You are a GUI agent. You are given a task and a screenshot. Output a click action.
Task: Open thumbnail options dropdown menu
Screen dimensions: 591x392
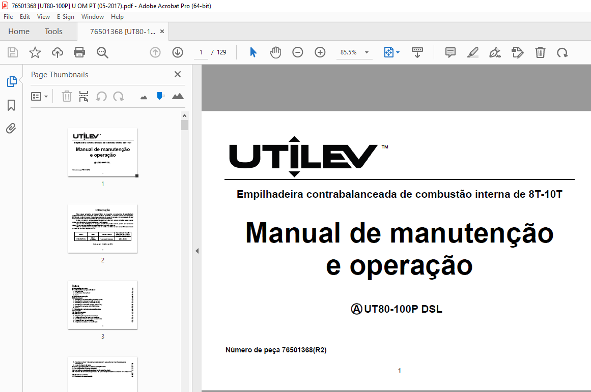point(40,97)
